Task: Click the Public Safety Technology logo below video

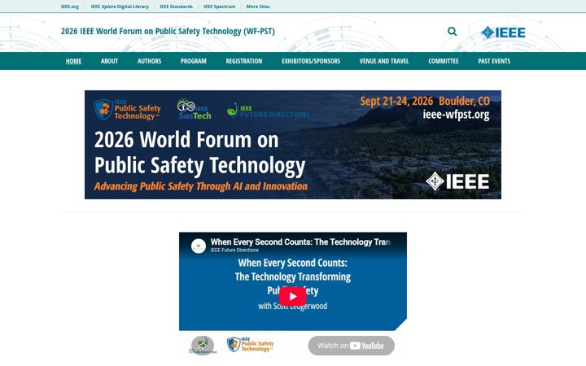Action: 251,344
